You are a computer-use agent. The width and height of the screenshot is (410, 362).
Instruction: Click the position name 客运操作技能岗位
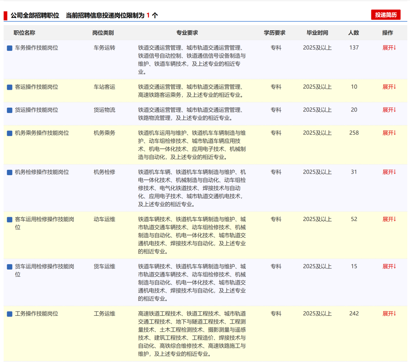pos(36,87)
